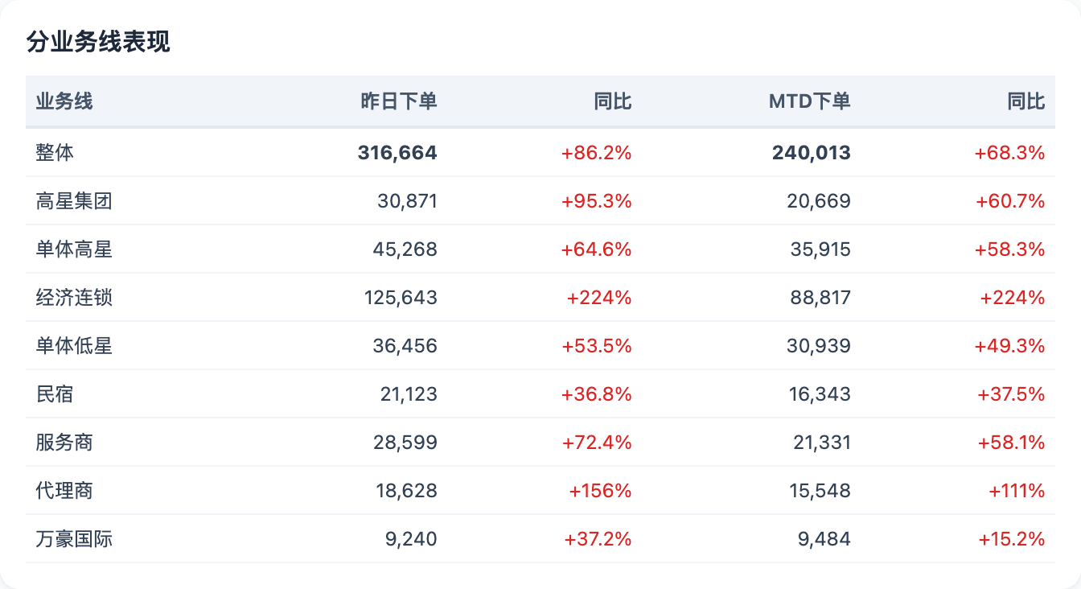This screenshot has width=1081, height=589.
Task: Click the 昨日下单 column header
Action: [x=399, y=101]
